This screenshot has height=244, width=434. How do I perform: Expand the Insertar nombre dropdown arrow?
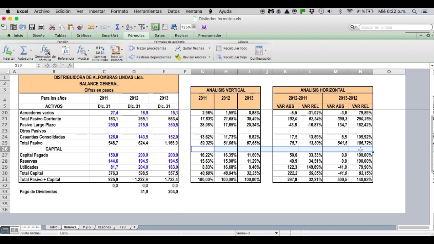122,50
